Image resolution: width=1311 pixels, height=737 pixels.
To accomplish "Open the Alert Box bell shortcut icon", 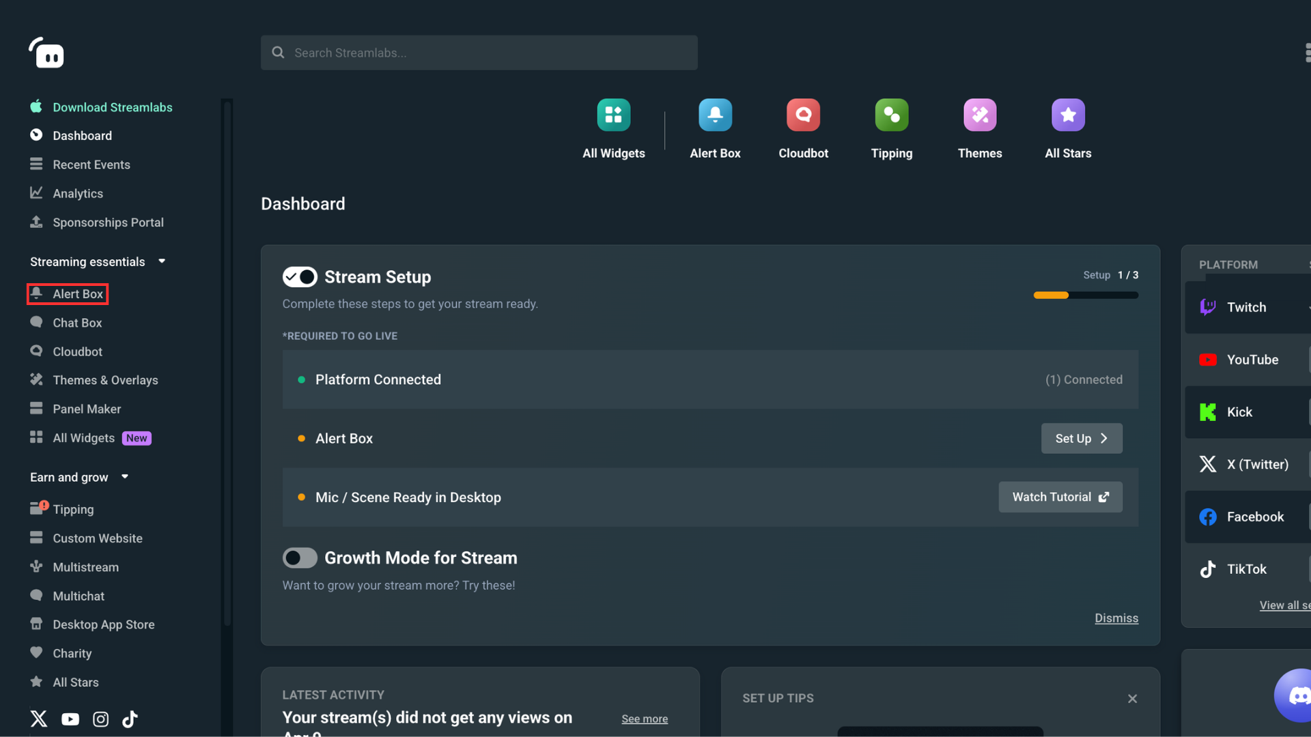I will point(715,115).
